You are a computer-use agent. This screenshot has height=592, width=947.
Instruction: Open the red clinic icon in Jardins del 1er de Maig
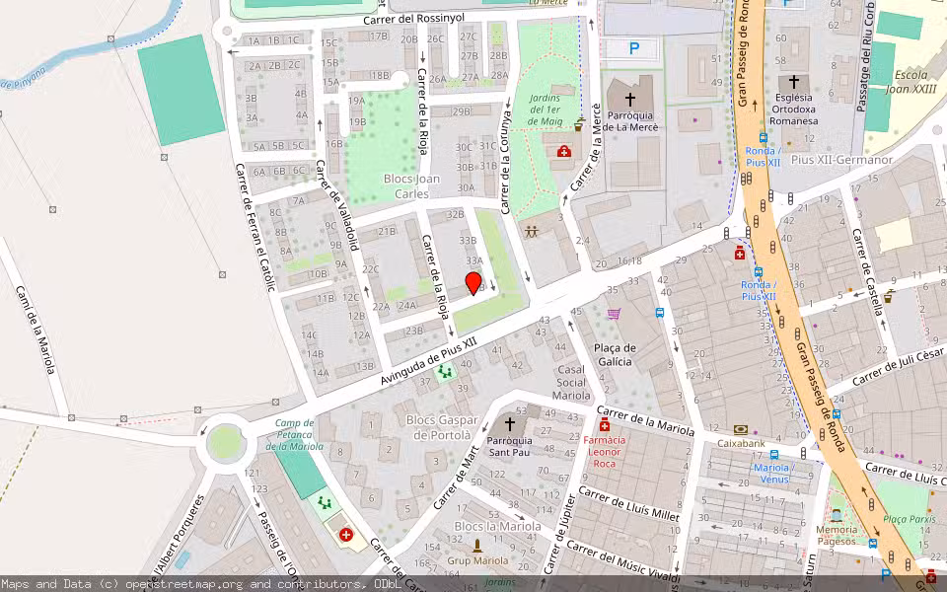tap(563, 151)
